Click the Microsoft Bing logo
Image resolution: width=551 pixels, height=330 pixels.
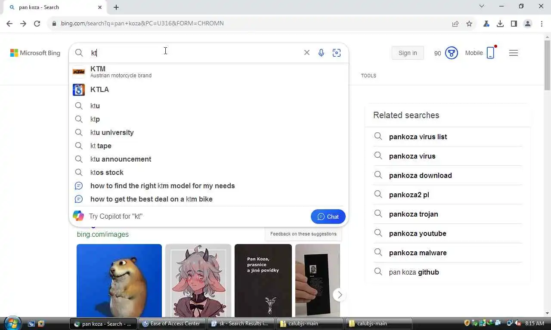pyautogui.click(x=35, y=53)
